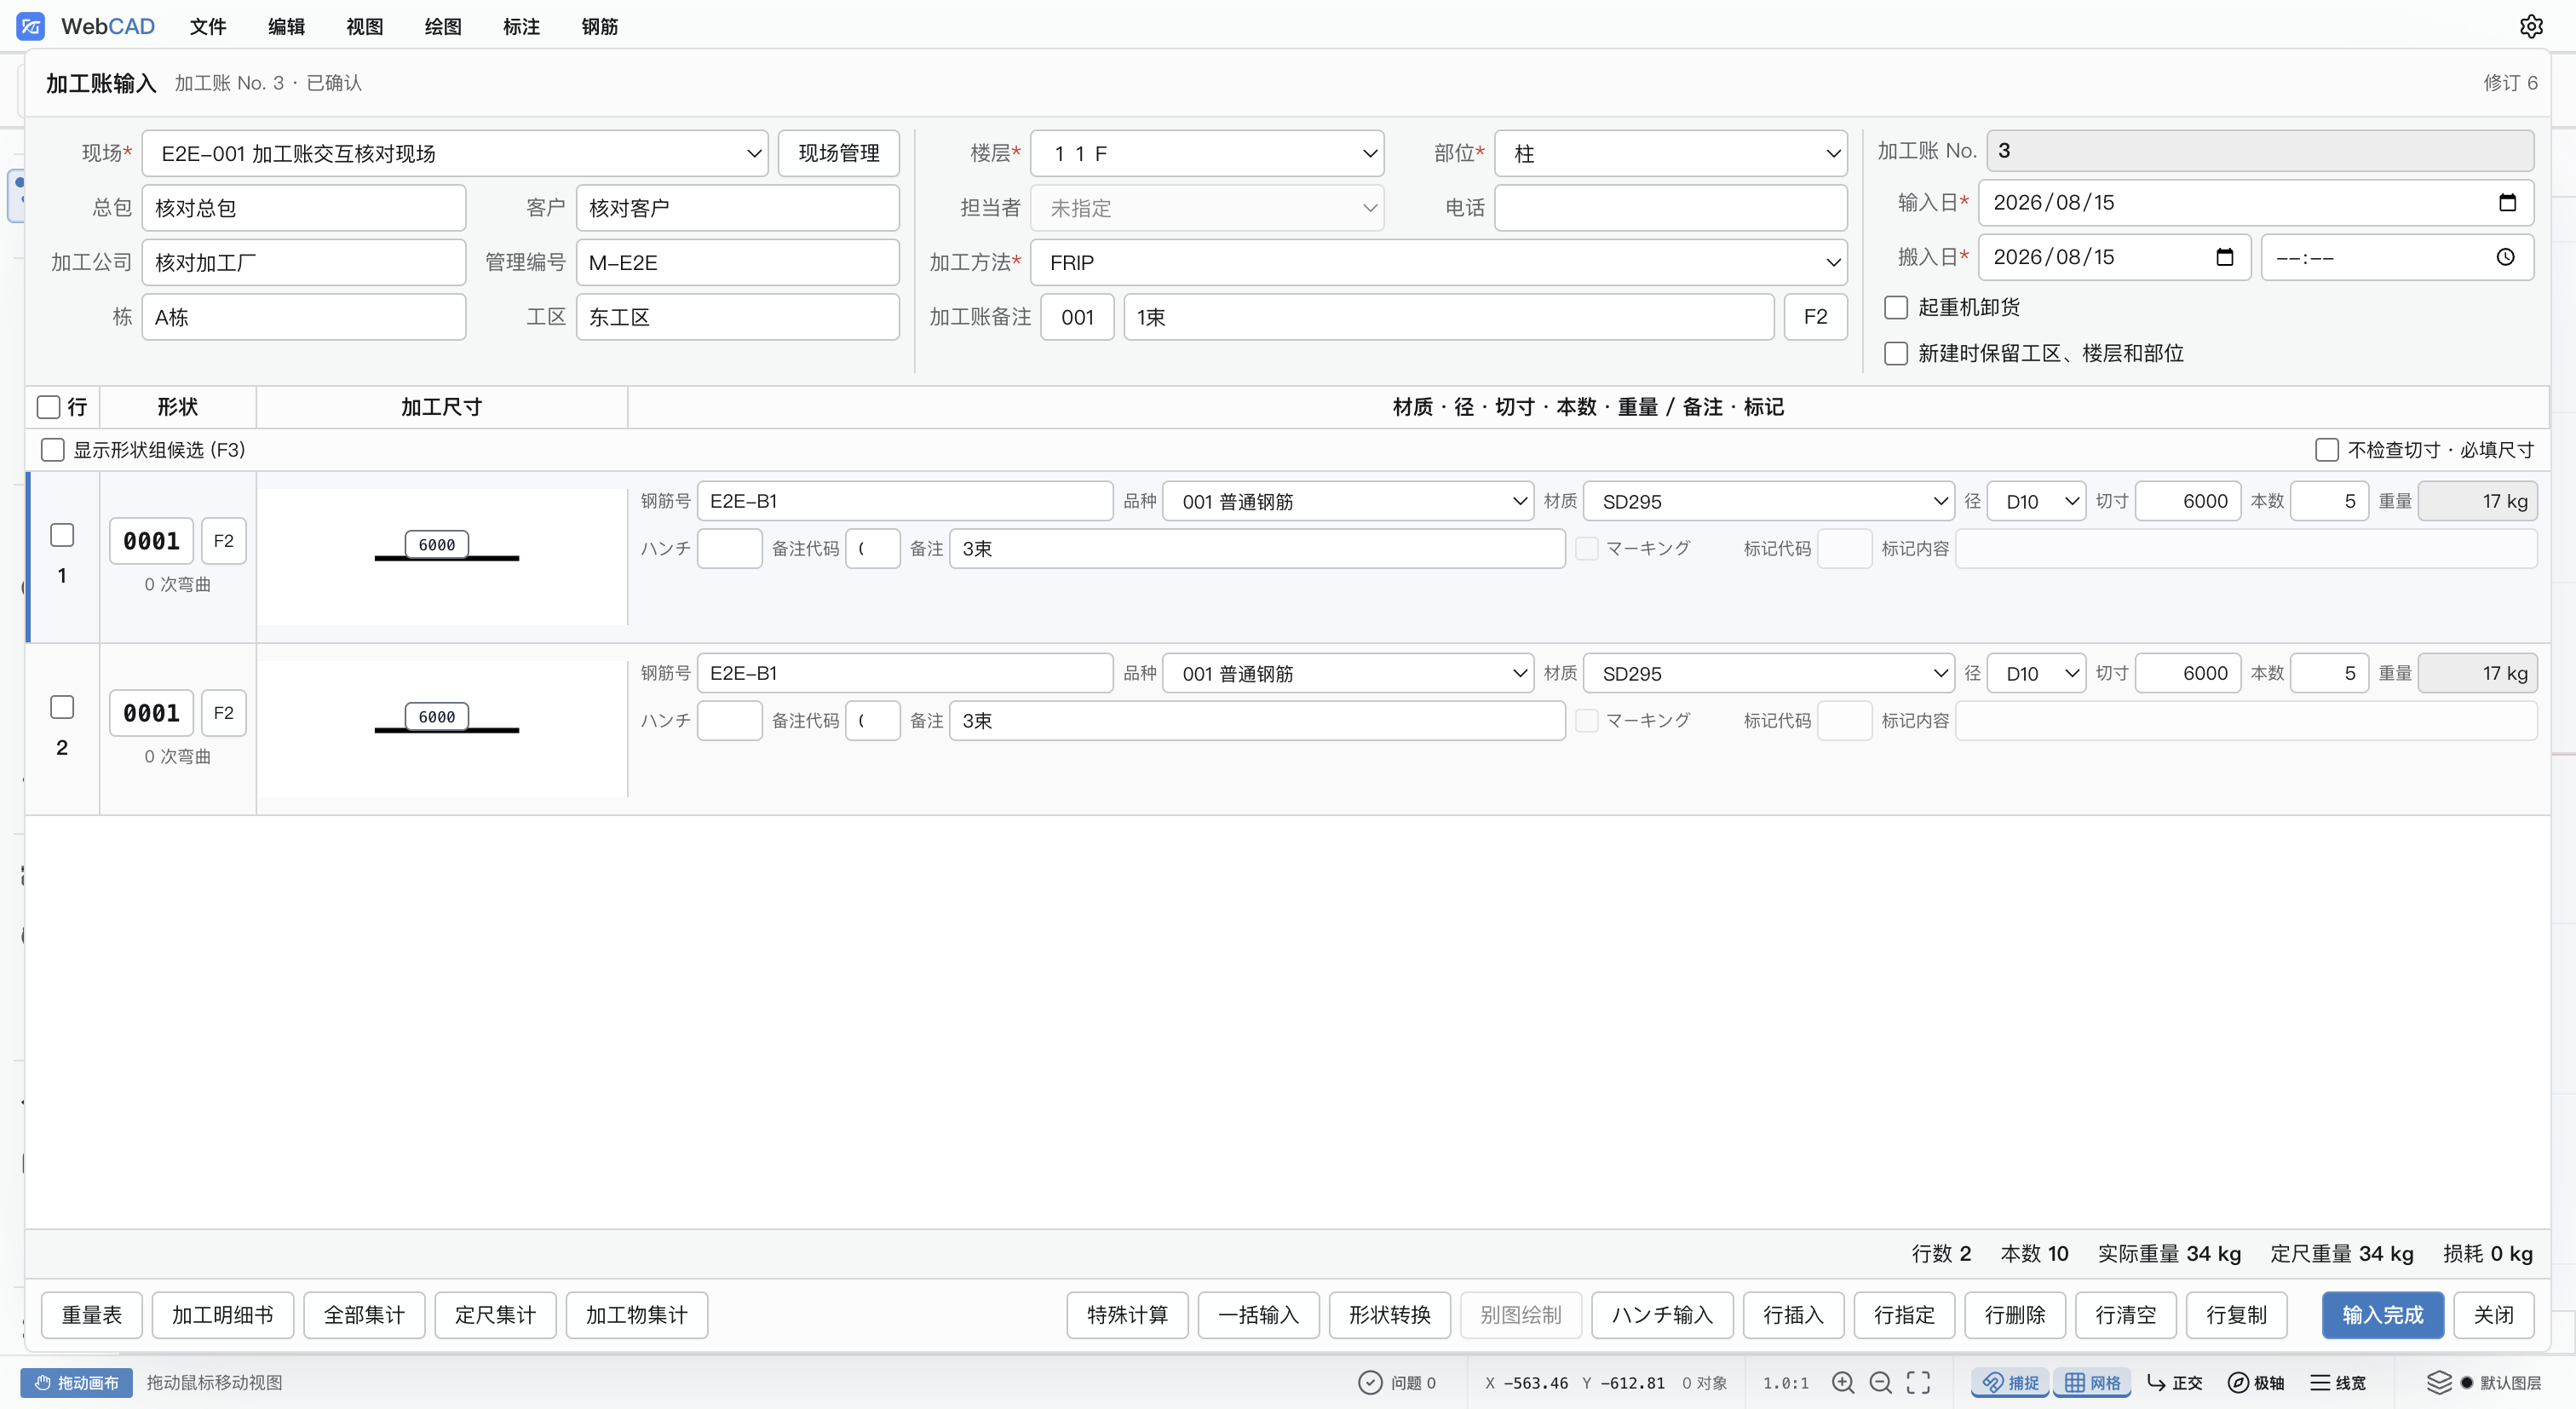Click row 2 rebar shape thumbnail

pos(442,728)
